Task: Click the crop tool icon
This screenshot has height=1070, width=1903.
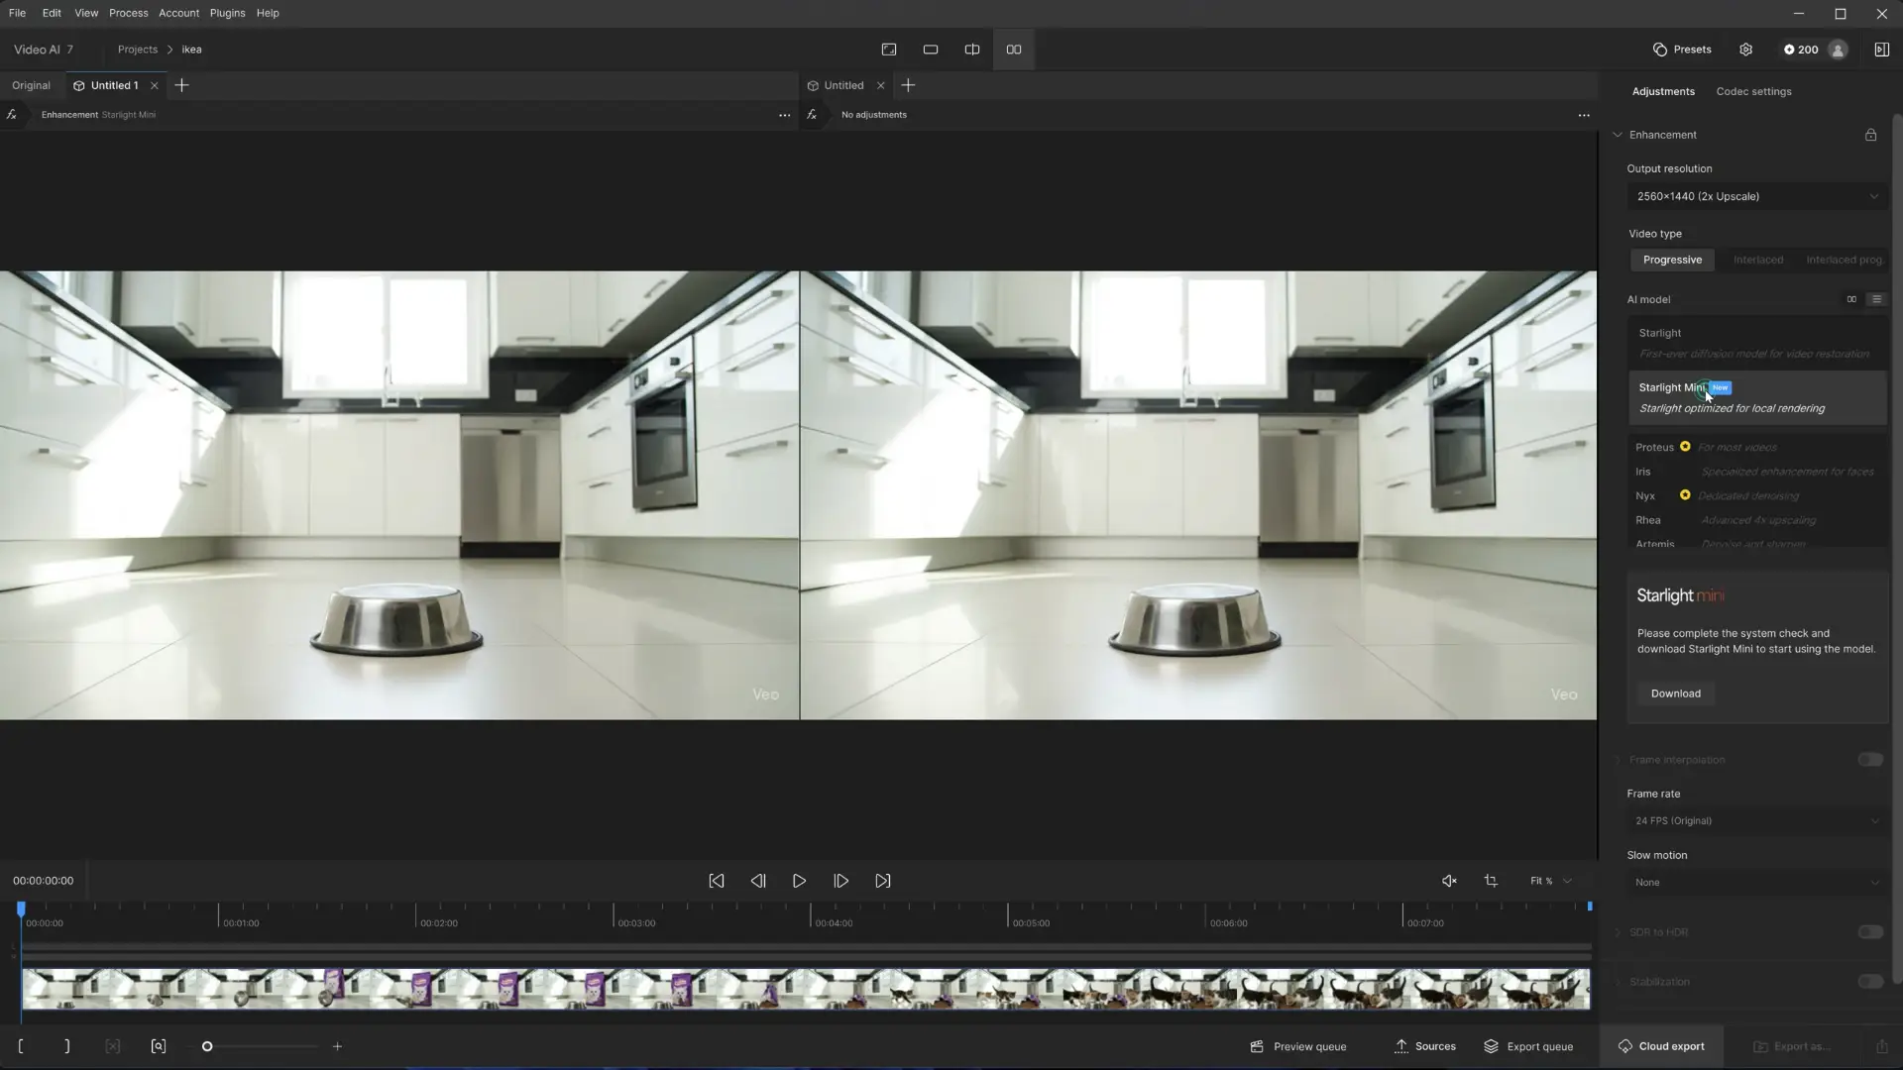Action: pyautogui.click(x=1490, y=881)
